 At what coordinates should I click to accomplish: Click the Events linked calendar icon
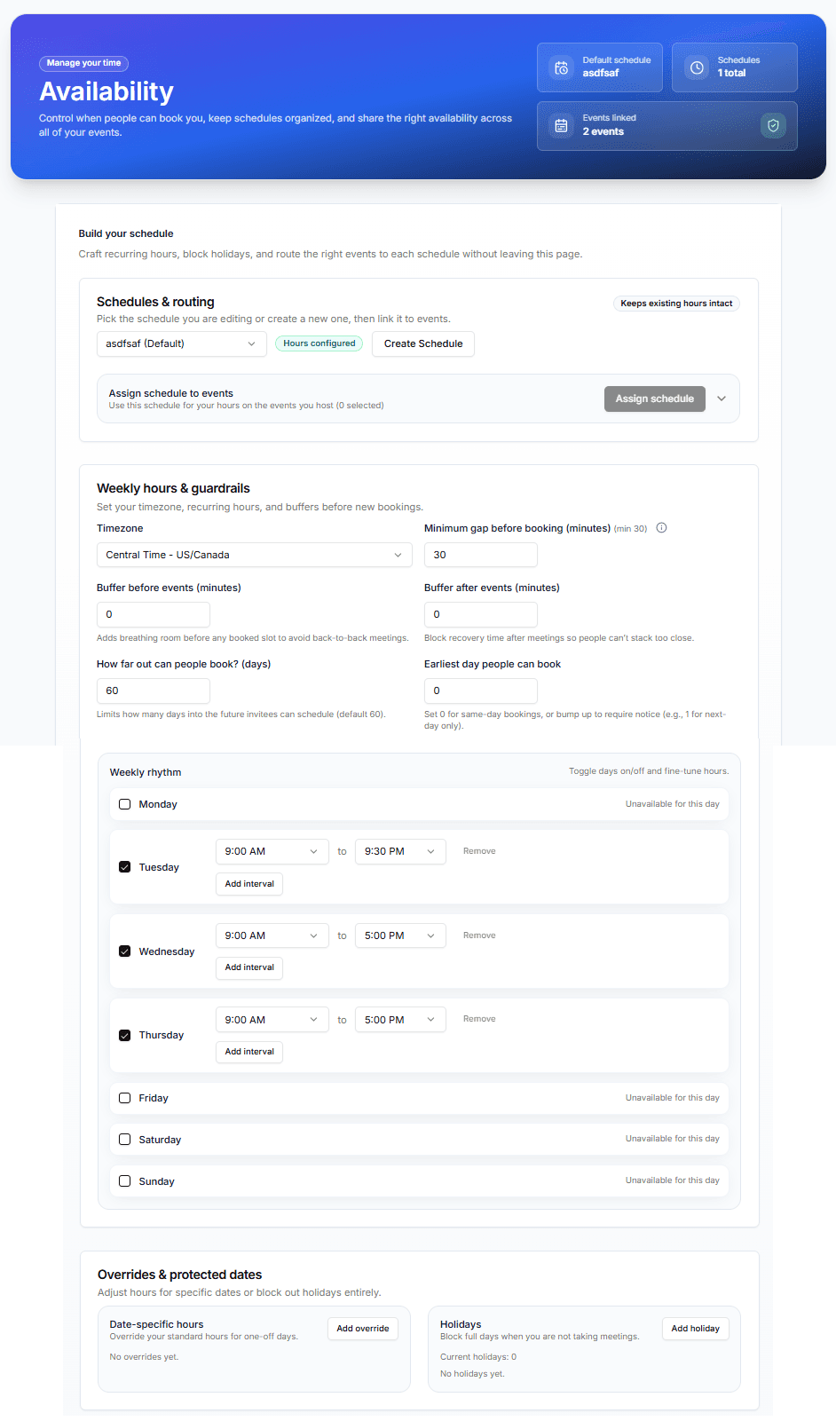561,126
